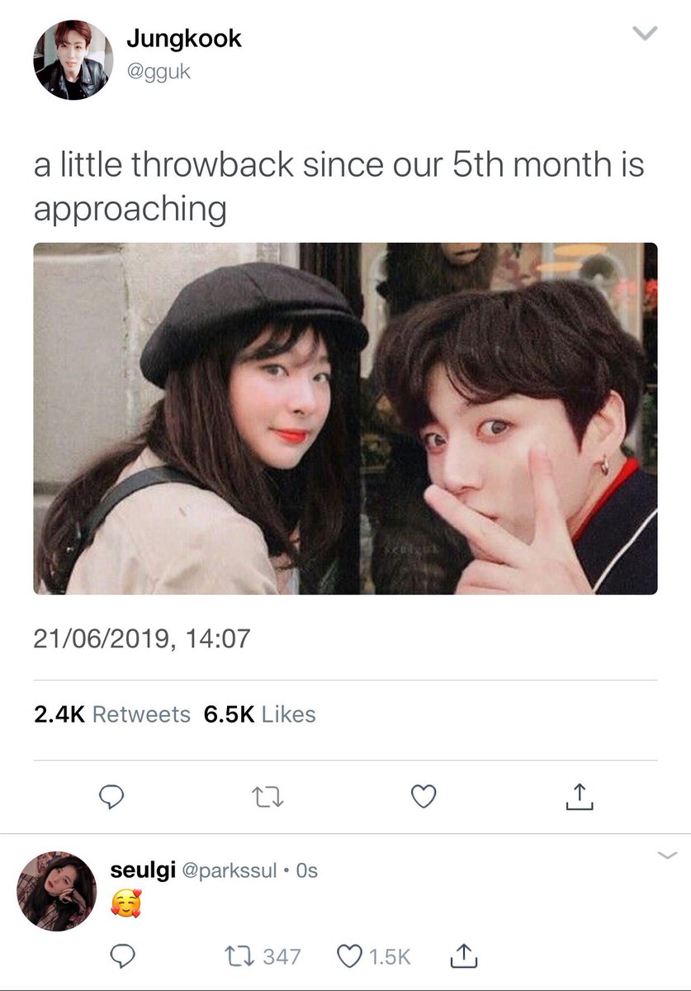Open seulgi reply options chevron
Viewport: 691px width, 991px height.
click(x=668, y=855)
